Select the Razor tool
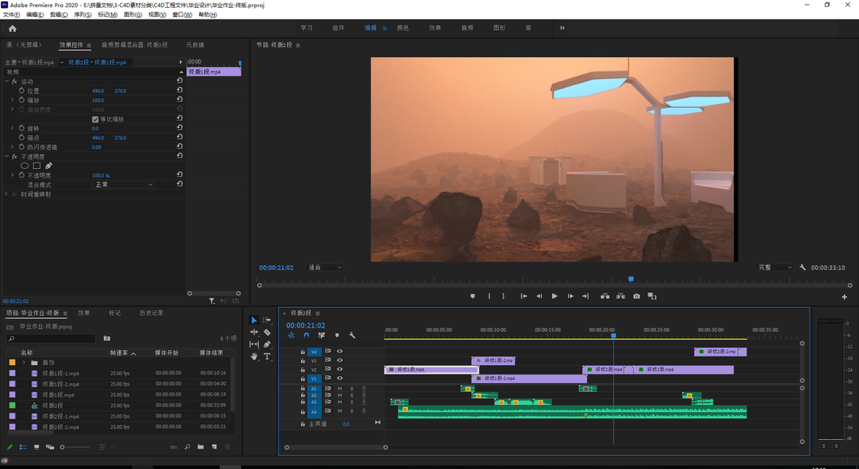 click(x=267, y=332)
